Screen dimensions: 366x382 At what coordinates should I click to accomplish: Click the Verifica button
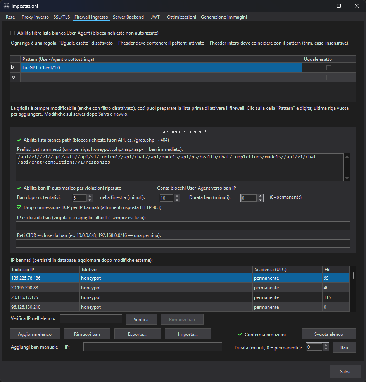141,320
